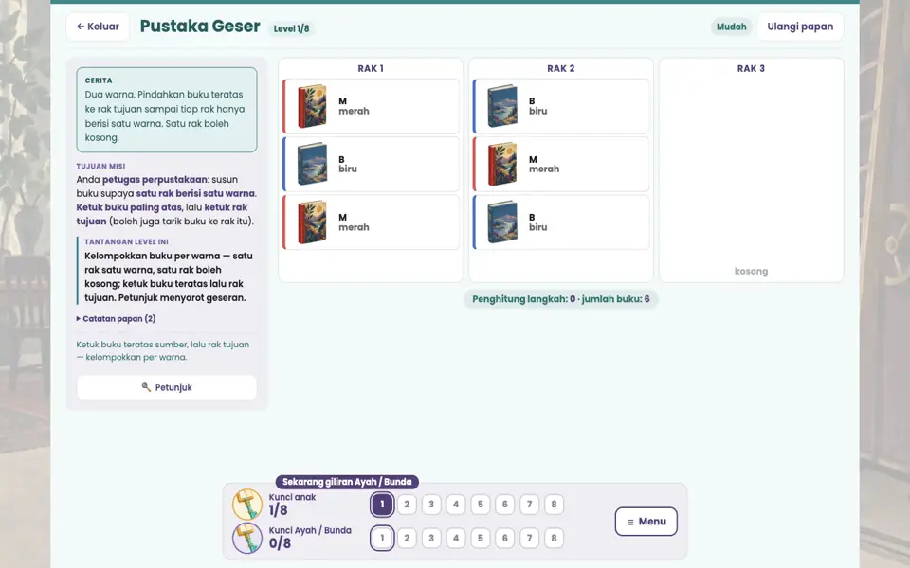Viewport: 910px width, 568px height.
Task: Select Kunci Ayah / Bunda level 7
Action: 529,538
